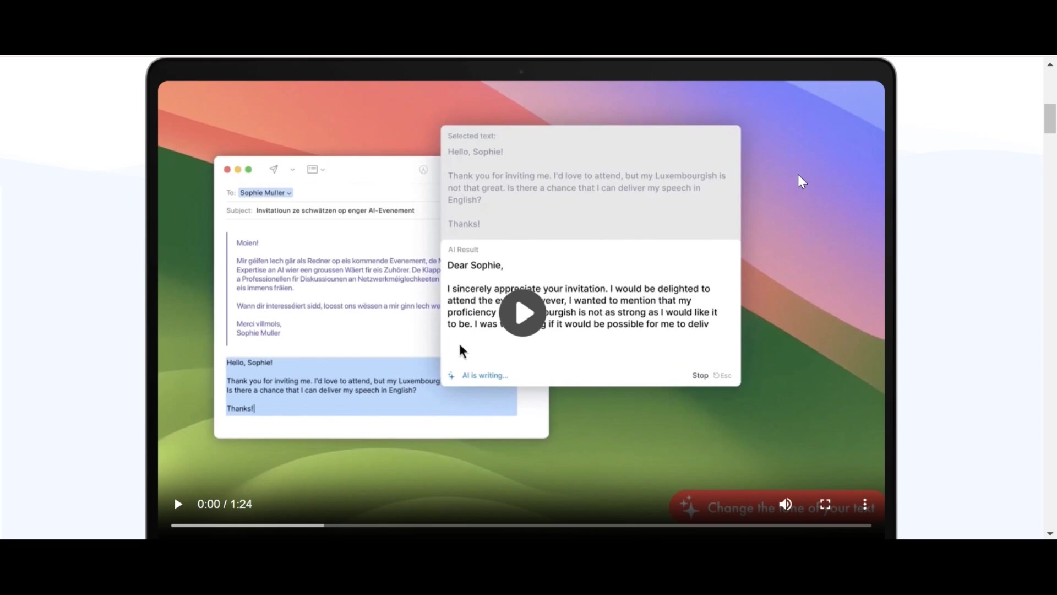Click the 'Esc' shortcut hint beside Stop

723,375
